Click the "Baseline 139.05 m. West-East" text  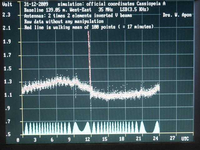click(x=57, y=10)
